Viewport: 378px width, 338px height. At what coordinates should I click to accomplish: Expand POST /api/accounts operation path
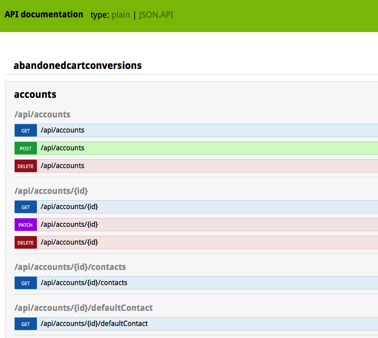62,148
